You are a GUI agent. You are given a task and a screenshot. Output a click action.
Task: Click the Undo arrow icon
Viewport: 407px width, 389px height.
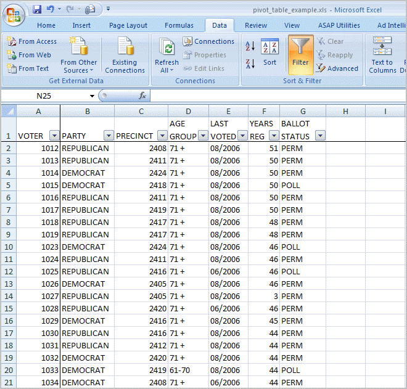[x=50, y=10]
